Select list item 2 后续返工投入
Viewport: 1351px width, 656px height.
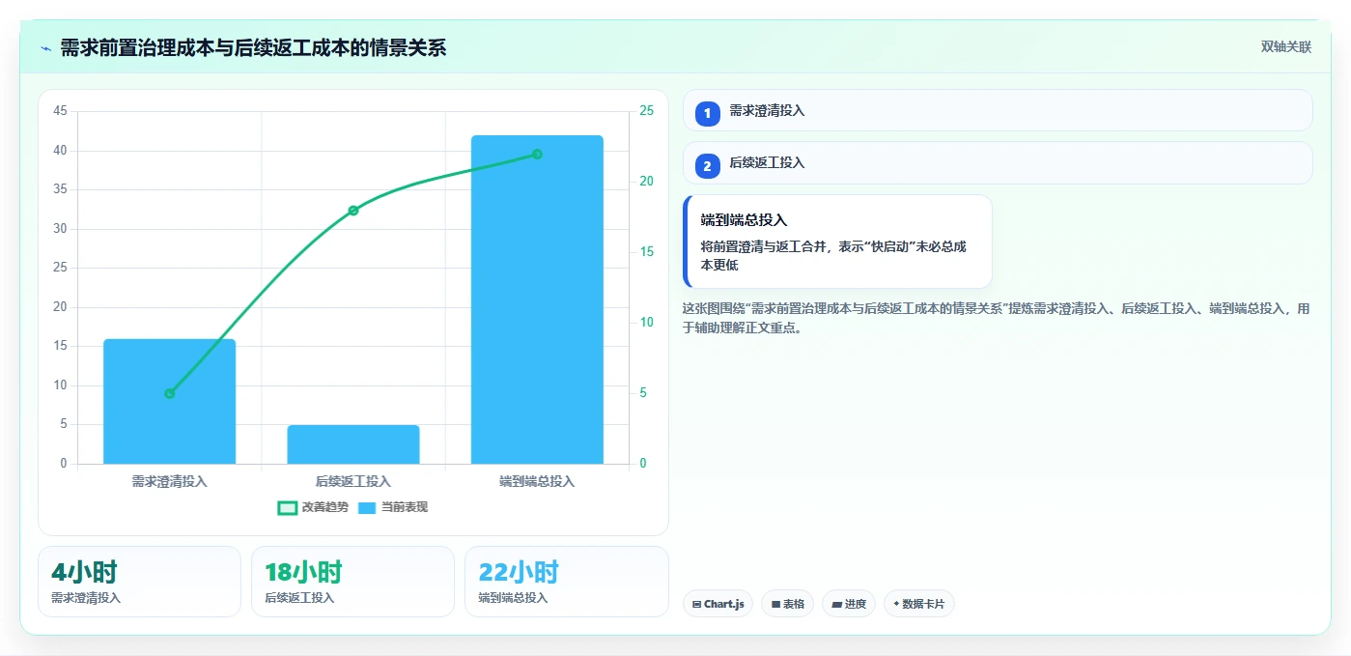click(x=998, y=163)
